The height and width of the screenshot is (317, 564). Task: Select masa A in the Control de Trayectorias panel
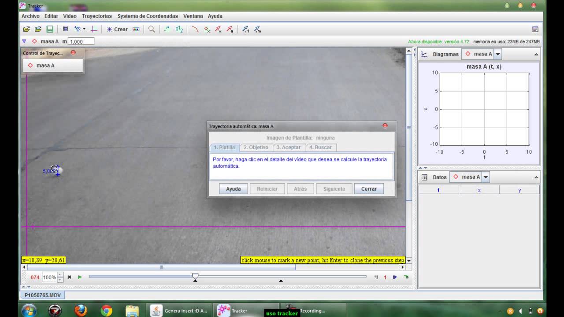(52, 66)
